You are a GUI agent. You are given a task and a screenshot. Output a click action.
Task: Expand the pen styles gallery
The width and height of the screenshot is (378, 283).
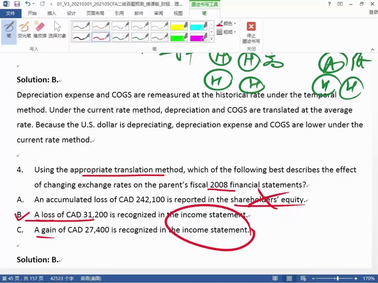coord(212,39)
